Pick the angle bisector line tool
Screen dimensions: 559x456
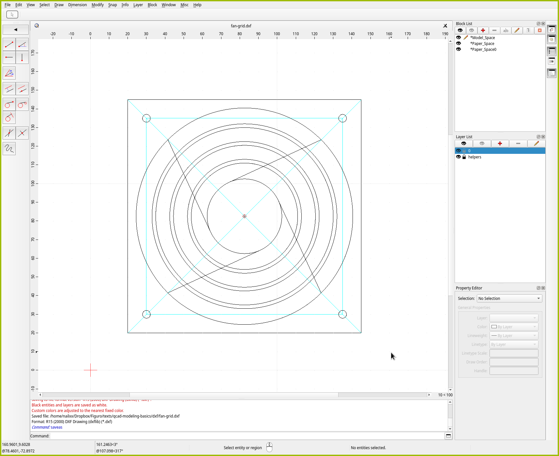[x=9, y=73]
